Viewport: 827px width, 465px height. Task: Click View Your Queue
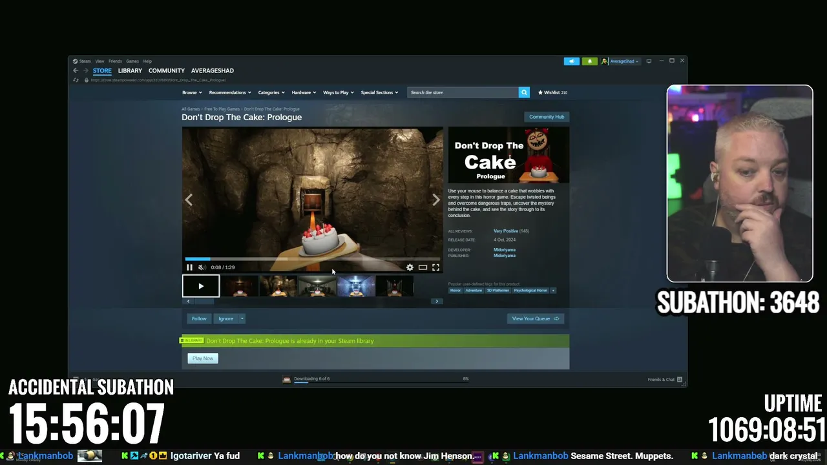pos(536,318)
